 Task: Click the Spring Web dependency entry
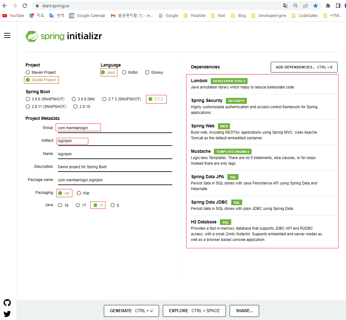click(264, 132)
